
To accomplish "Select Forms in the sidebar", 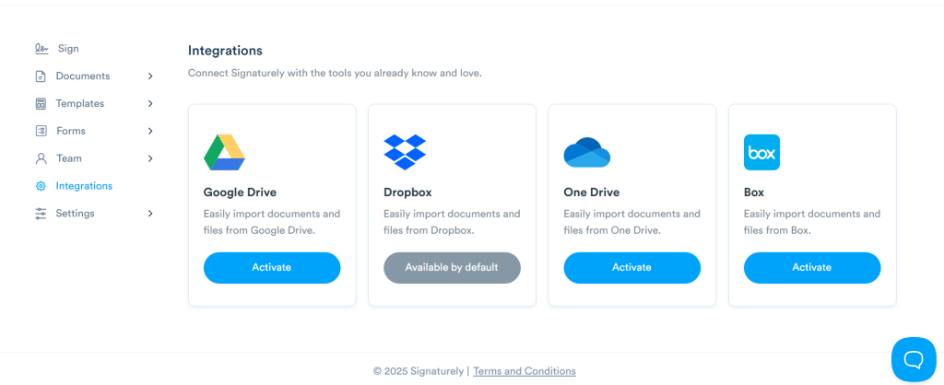I will [71, 131].
